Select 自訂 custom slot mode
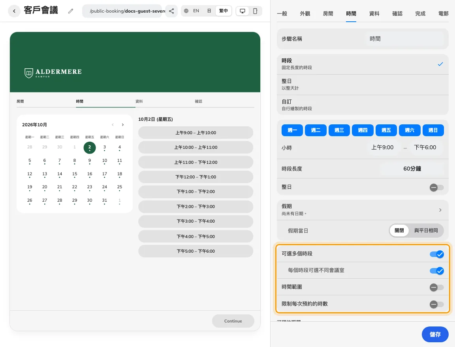The width and height of the screenshot is (455, 347). (x=363, y=105)
